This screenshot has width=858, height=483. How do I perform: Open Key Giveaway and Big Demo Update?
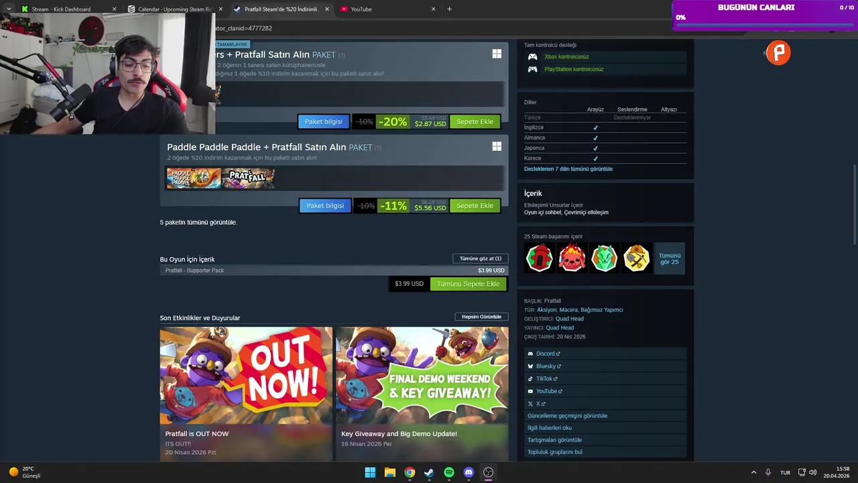[x=422, y=393]
